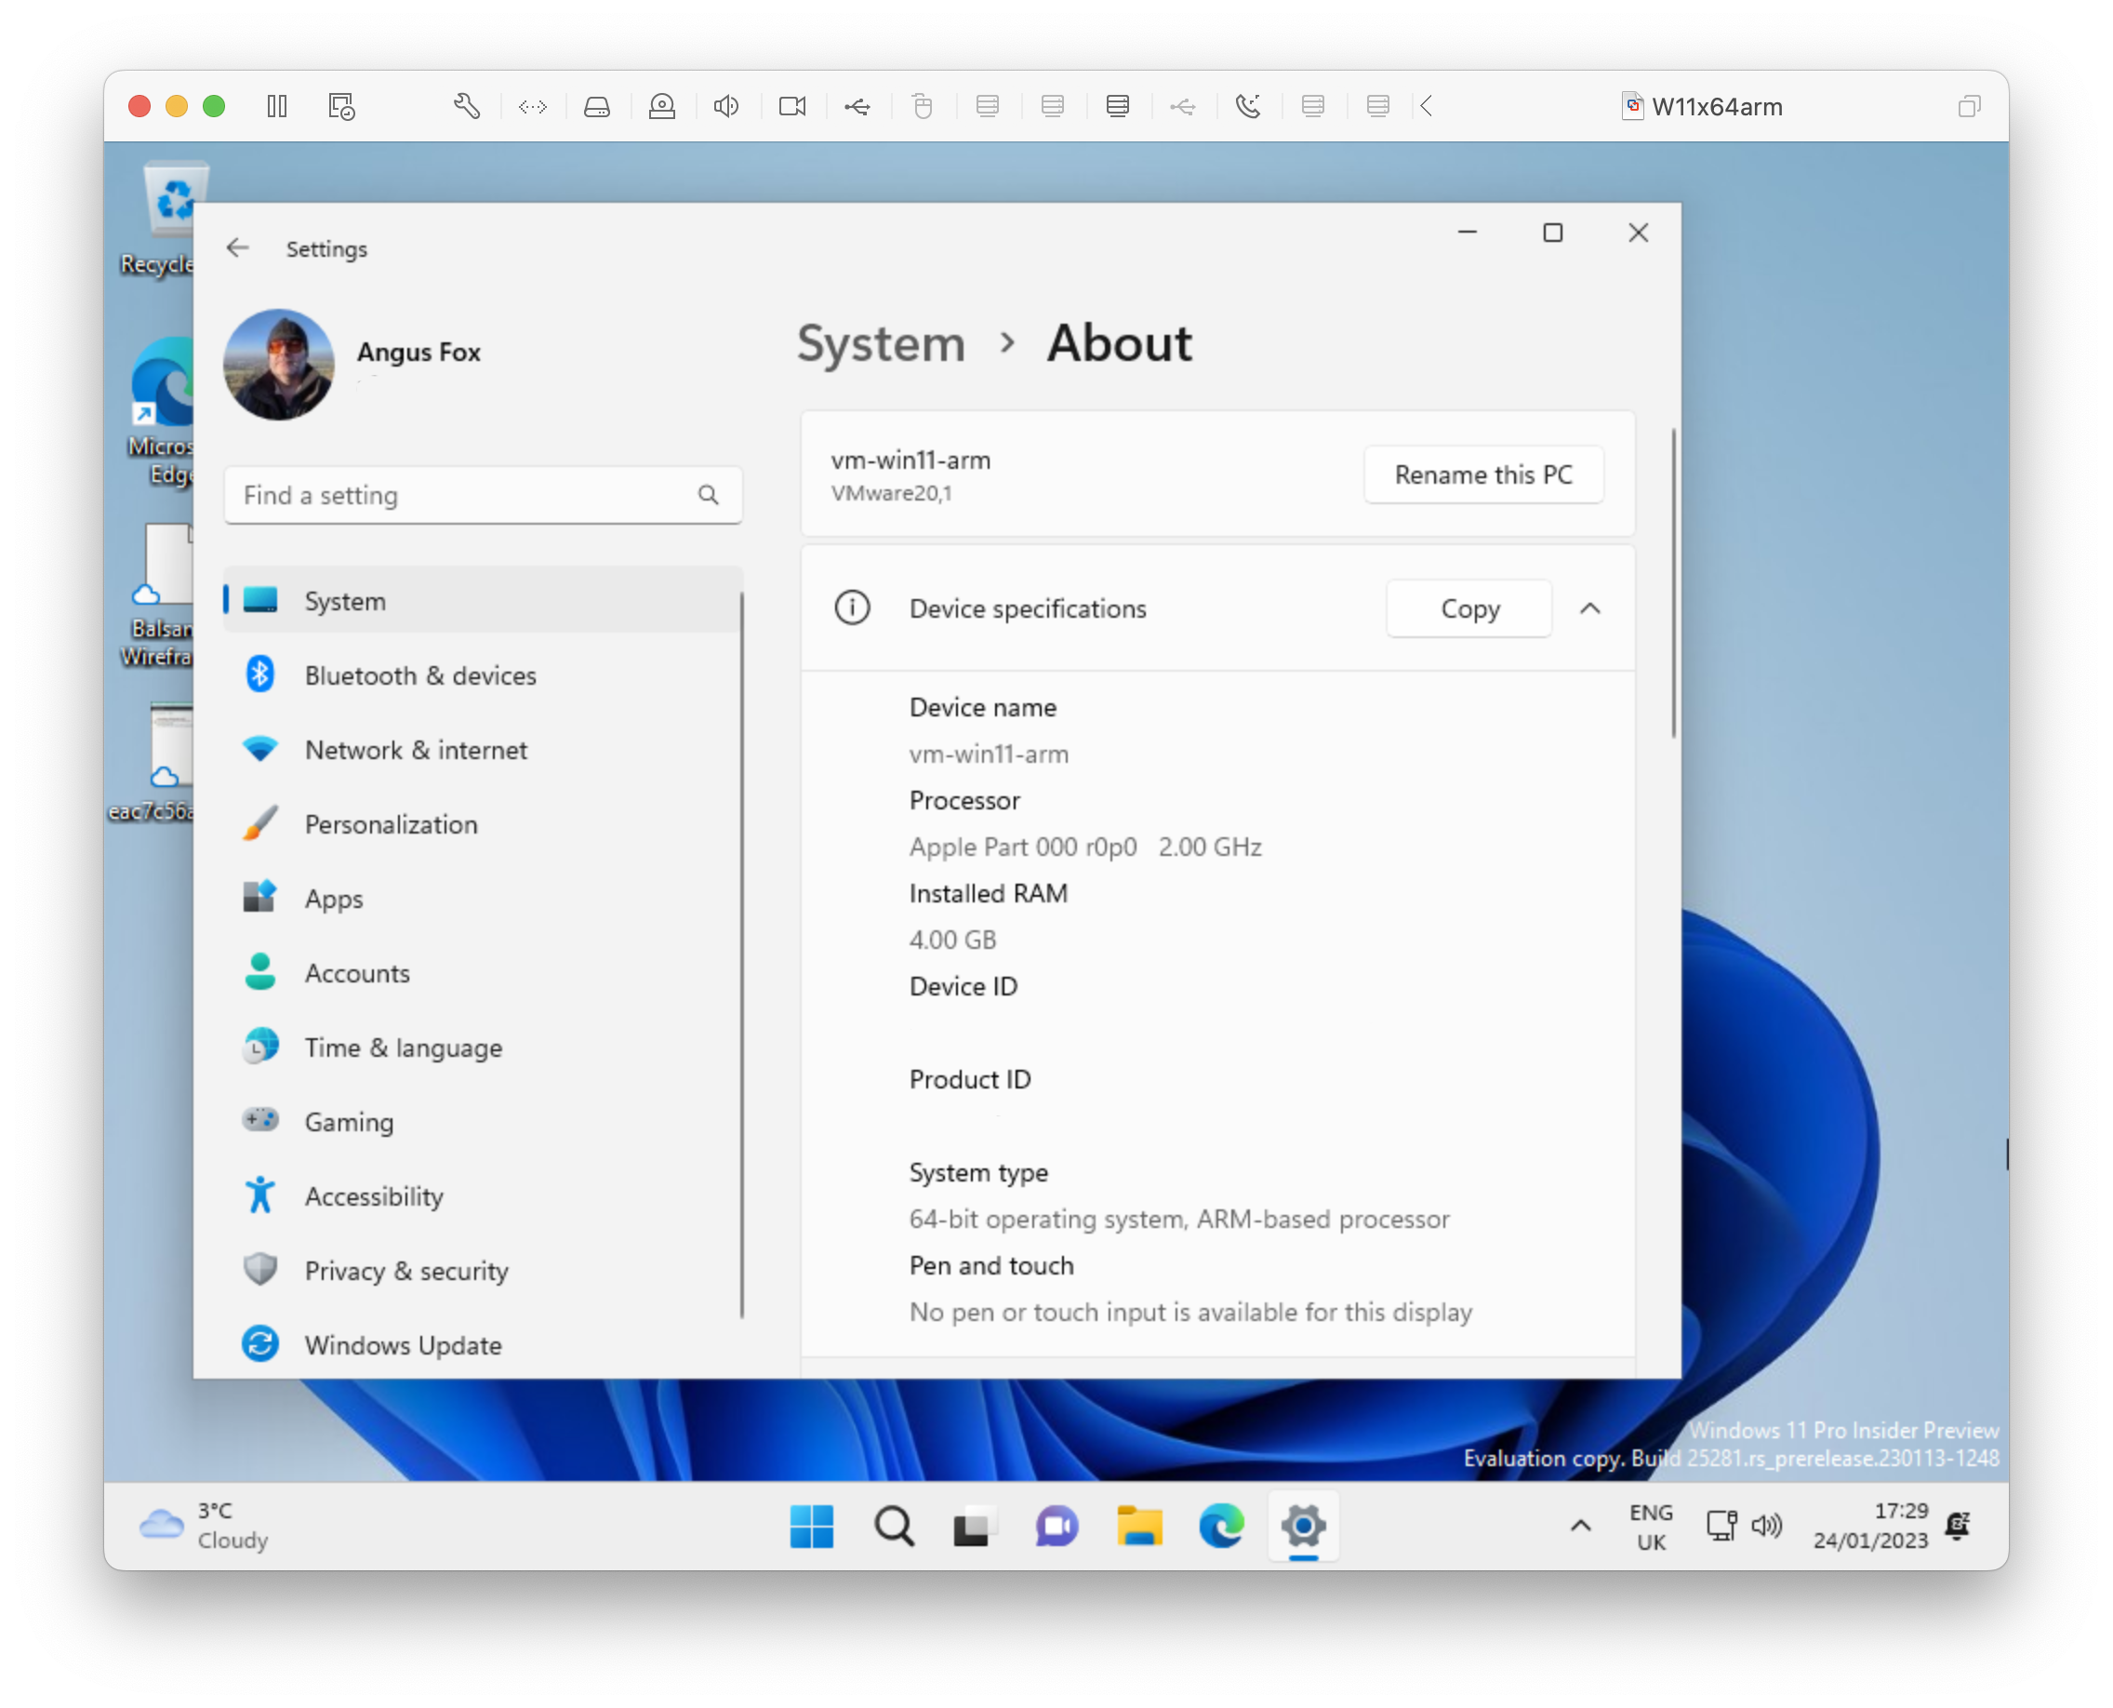
Task: Collapse the Device specifications section
Action: point(1591,608)
